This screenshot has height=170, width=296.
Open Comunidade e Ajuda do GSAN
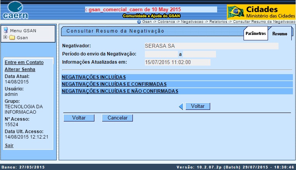point(151,16)
